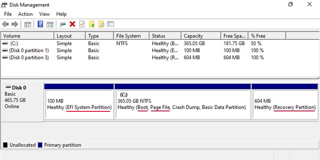Screen dimensions: 320x160
Task: Select the Disk 0 Basic 465.75 GB label
Action: 22,102
